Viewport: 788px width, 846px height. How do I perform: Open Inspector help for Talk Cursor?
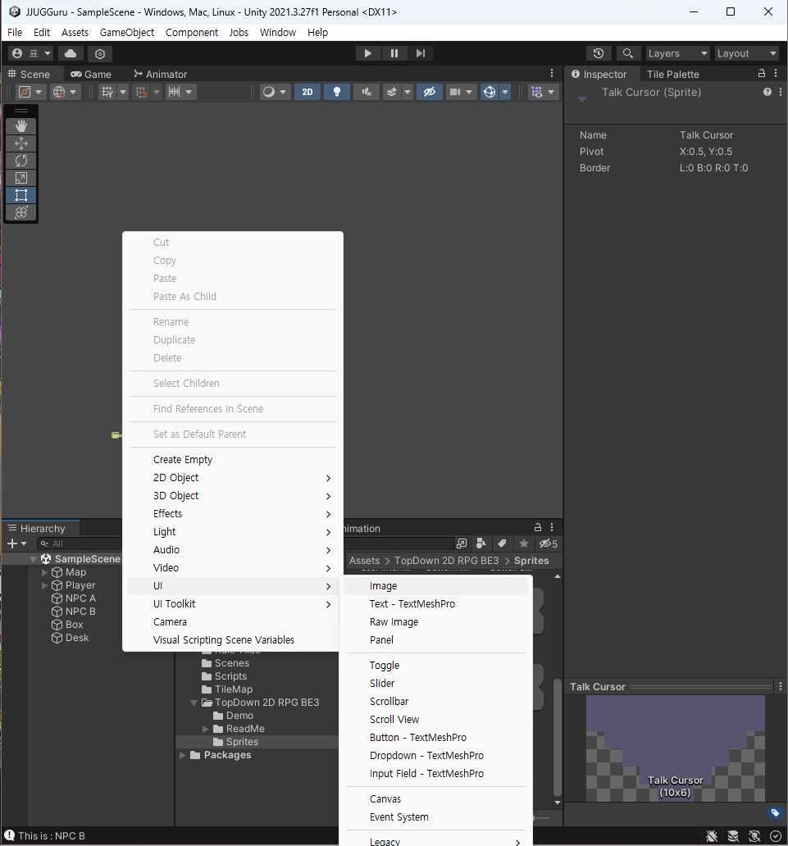[x=768, y=93]
